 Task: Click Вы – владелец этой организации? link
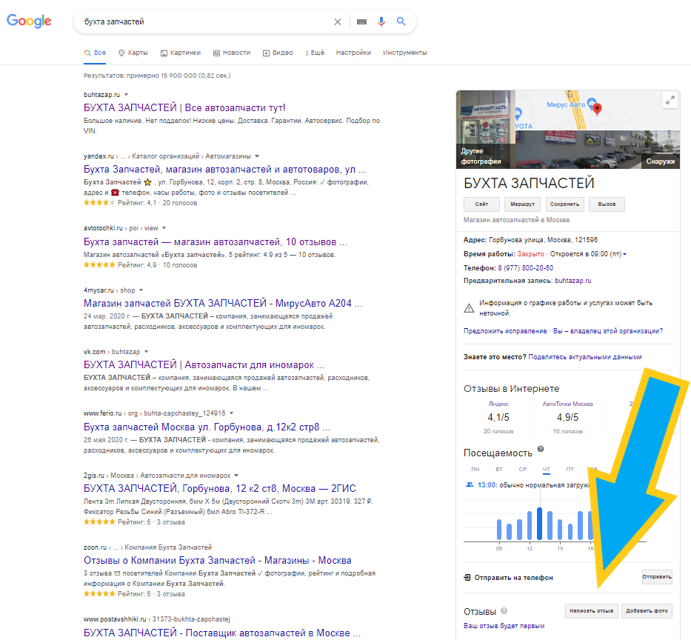pos(608,331)
